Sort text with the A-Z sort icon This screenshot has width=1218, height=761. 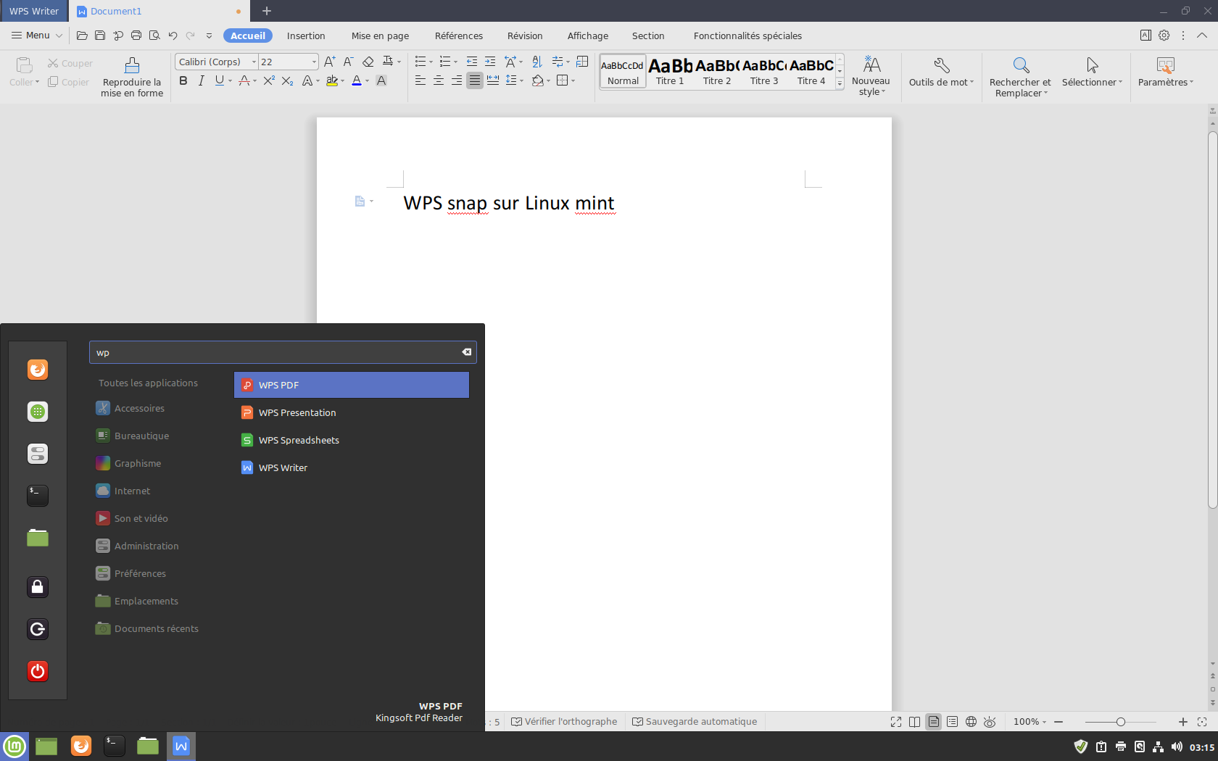537,62
